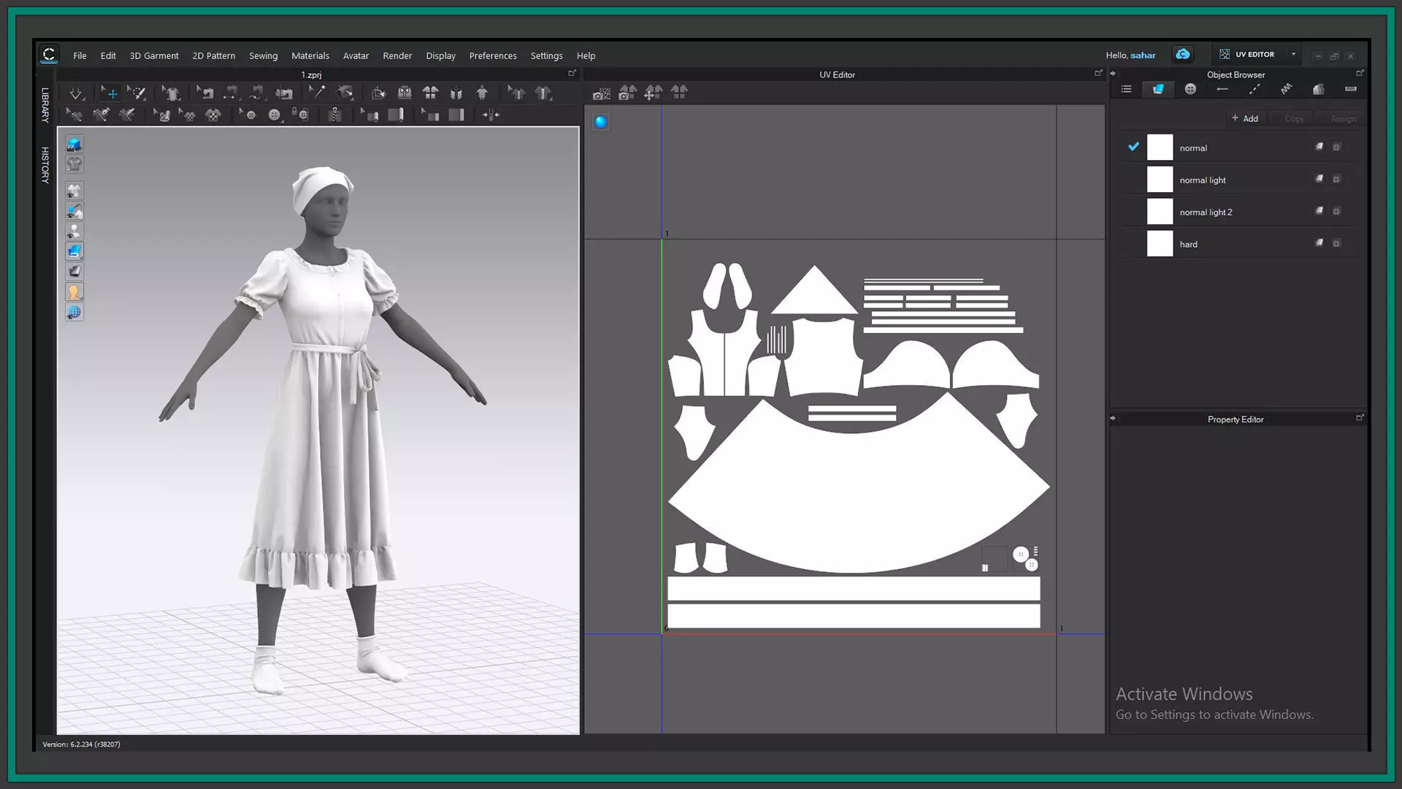This screenshot has height=789, width=1402.
Task: Select the Select/Move tool with blue cross
Action: coord(110,93)
